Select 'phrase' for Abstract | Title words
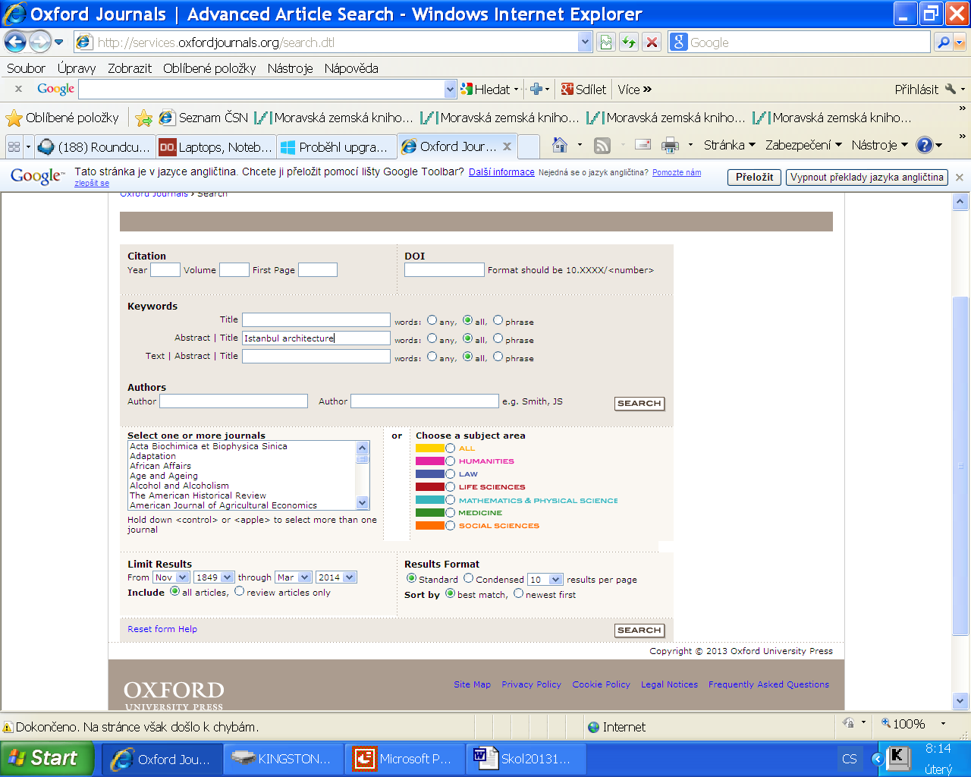This screenshot has width=971, height=777. [x=498, y=338]
